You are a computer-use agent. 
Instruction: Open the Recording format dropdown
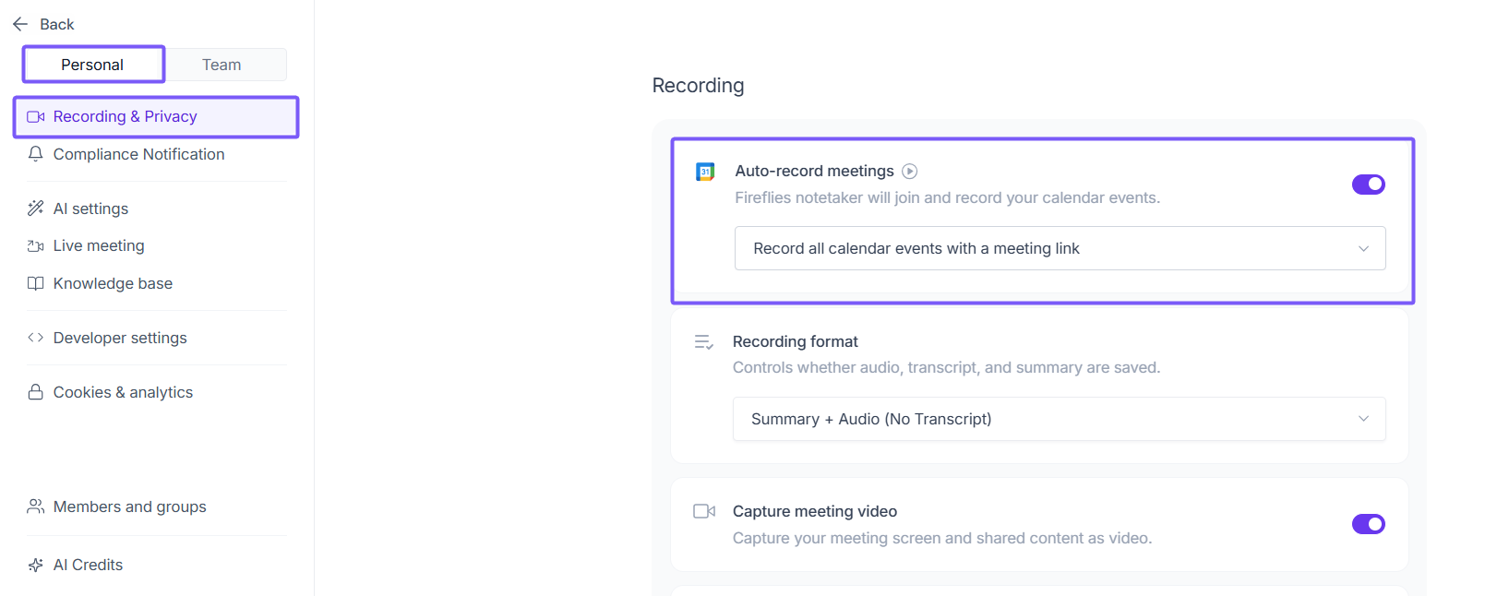[1059, 419]
